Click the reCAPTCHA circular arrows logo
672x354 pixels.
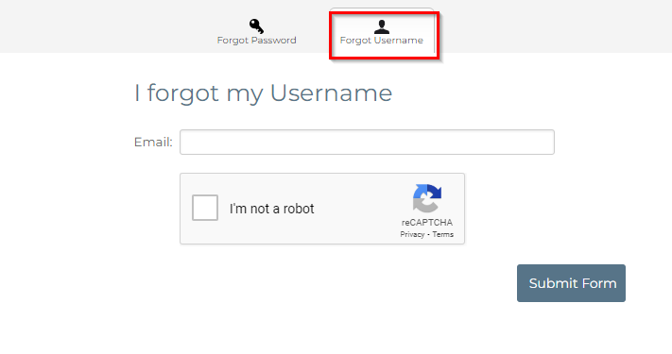pos(427,198)
